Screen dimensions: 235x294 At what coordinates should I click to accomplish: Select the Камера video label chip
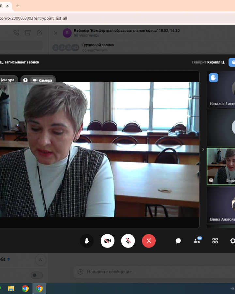42,80
